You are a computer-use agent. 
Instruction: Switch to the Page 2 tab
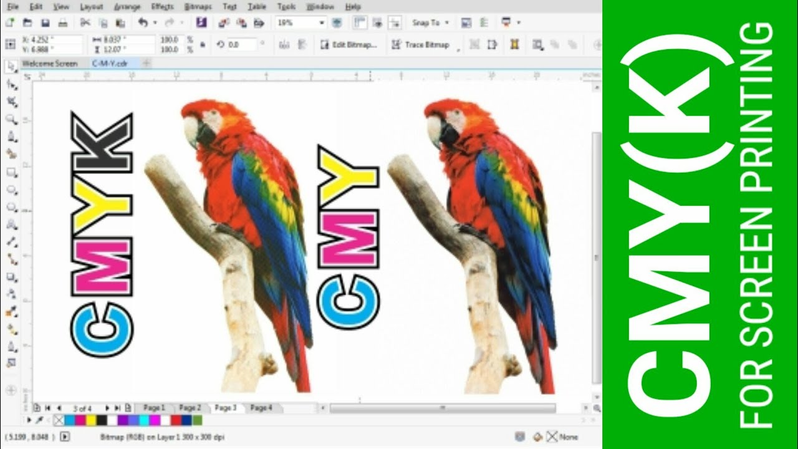(190, 407)
